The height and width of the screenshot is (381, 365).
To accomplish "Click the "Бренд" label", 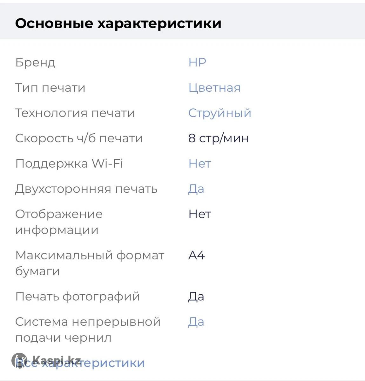I will [x=35, y=63].
